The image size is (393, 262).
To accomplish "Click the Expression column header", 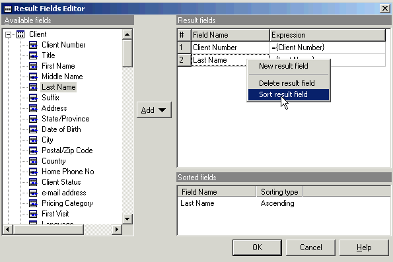I will point(328,35).
